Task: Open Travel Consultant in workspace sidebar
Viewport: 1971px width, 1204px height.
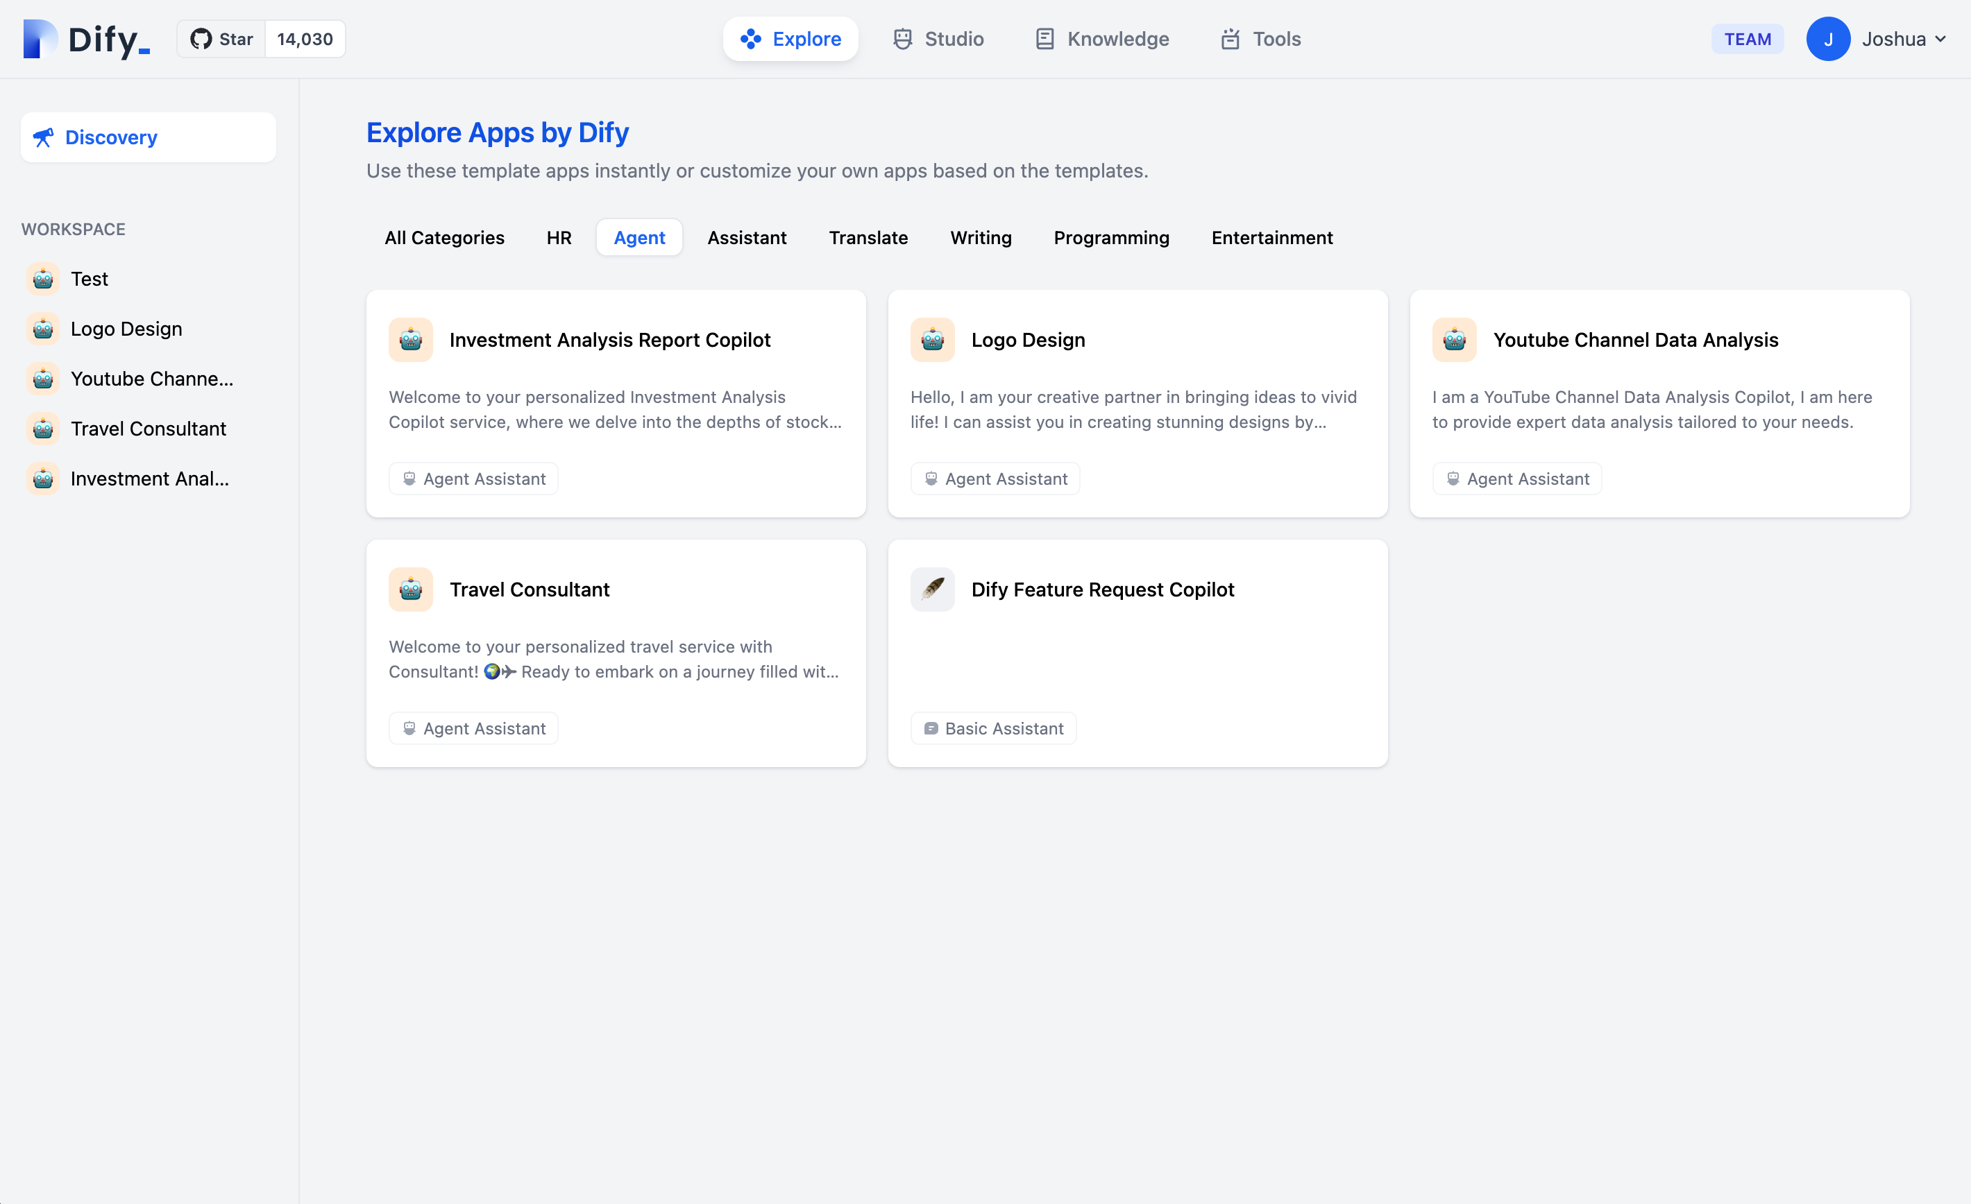Action: coord(148,429)
